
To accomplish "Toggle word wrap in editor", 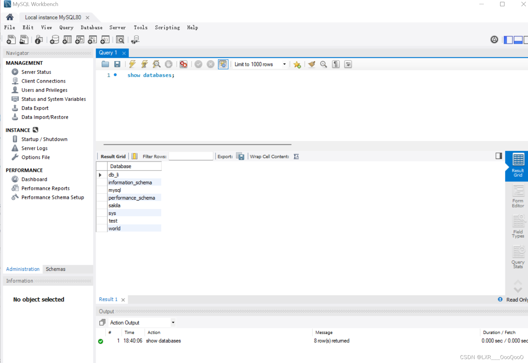I will point(348,64).
